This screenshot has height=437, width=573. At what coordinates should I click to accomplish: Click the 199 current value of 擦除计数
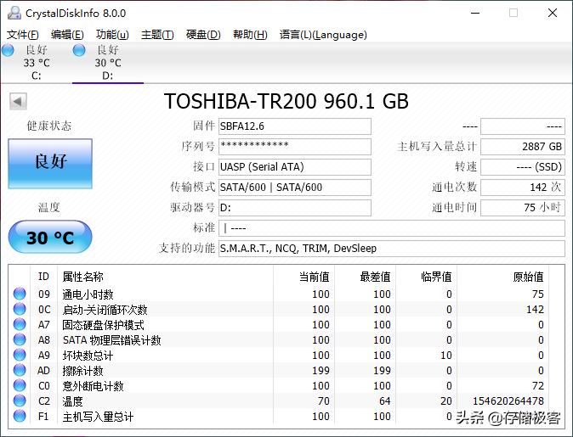pos(321,370)
